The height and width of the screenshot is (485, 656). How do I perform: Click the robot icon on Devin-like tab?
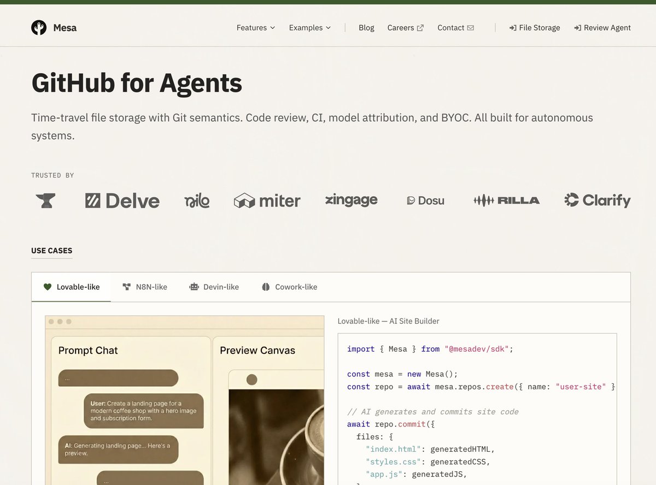click(194, 287)
